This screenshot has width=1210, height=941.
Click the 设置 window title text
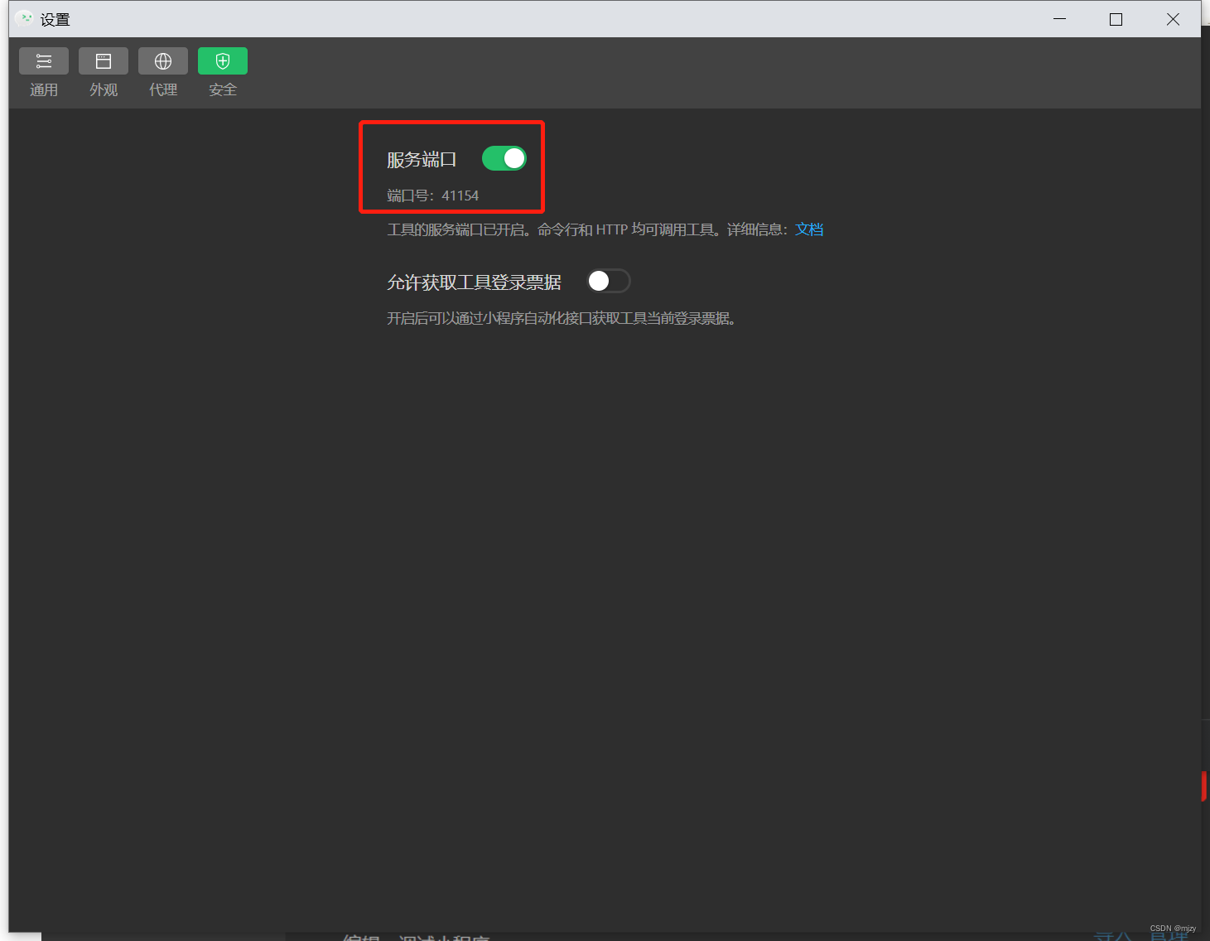[55, 19]
